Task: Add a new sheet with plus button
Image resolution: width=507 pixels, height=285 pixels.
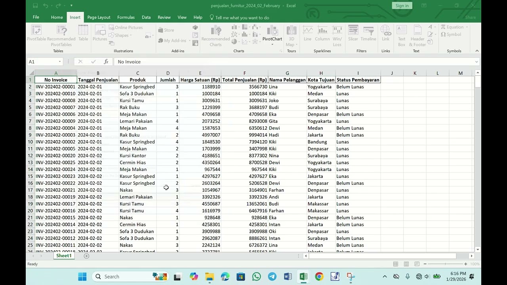Action: [x=86, y=256]
